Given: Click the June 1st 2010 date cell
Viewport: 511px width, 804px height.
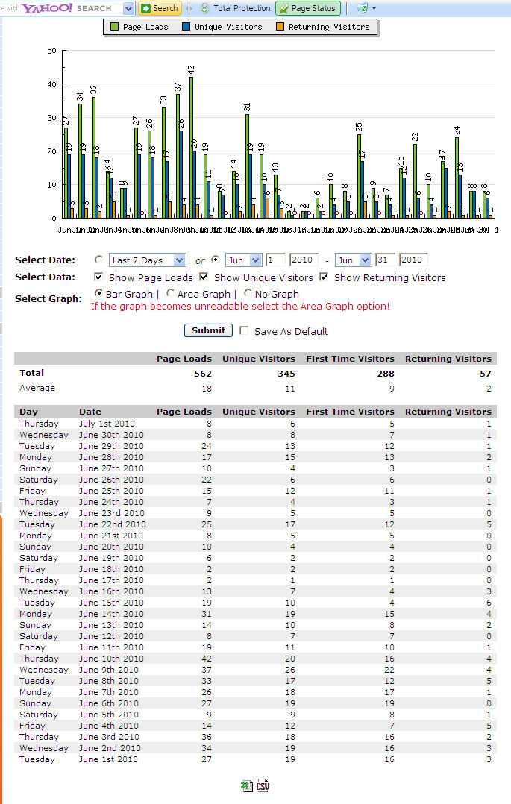Looking at the screenshot, I should click(x=108, y=759).
